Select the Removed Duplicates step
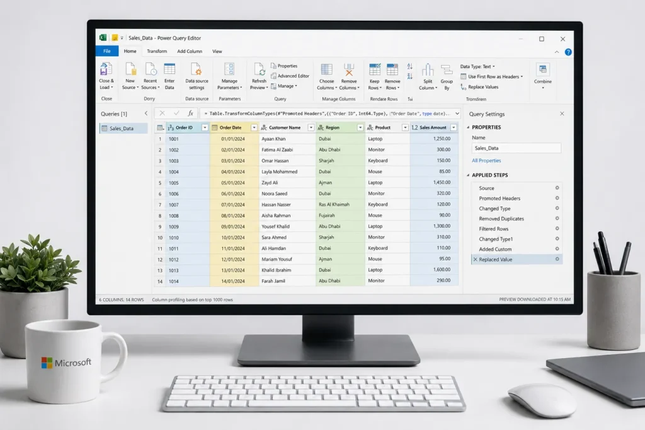645x430 pixels. click(517, 219)
